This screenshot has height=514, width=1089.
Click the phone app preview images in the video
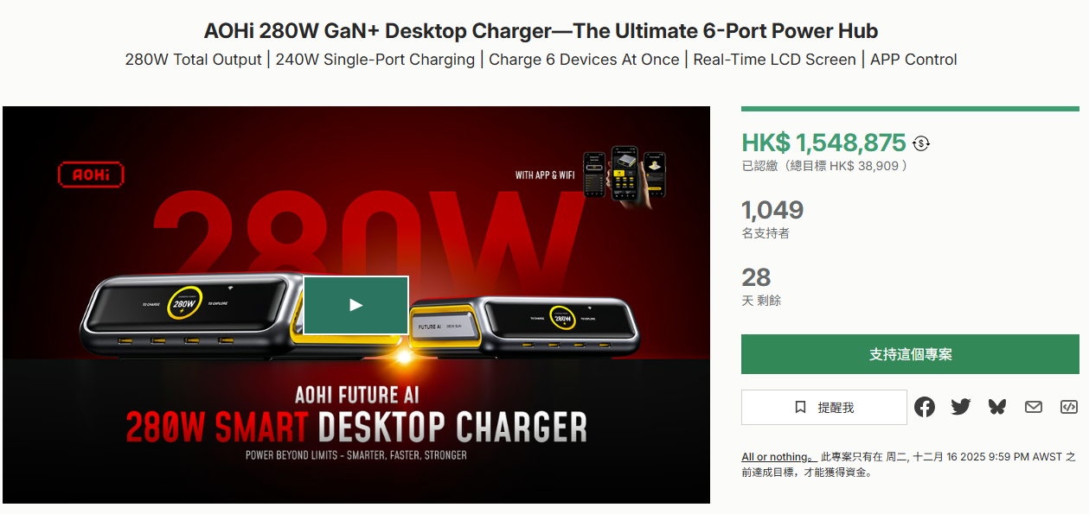pyautogui.click(x=624, y=173)
